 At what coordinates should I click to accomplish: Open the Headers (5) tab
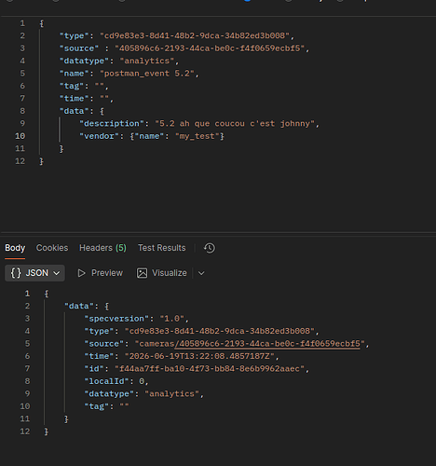click(102, 248)
